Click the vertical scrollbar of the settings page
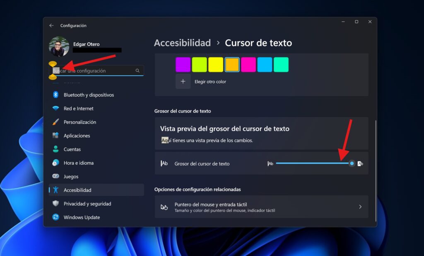424x256 pixels. pos(376,171)
